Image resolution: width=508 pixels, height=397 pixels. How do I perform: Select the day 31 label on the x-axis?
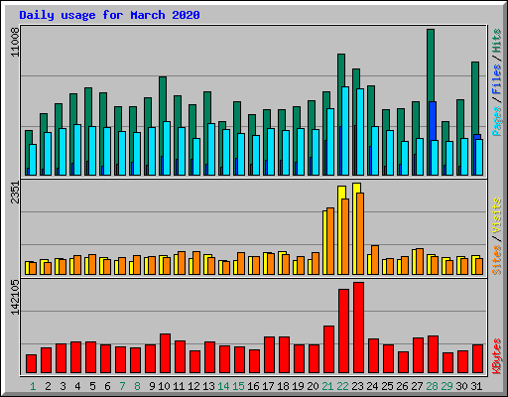(476, 386)
